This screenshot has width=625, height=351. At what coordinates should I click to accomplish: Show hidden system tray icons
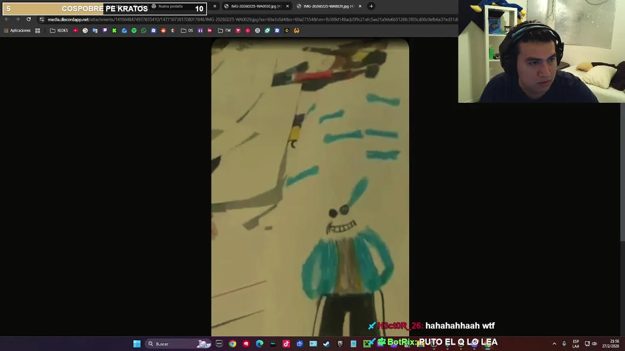pyautogui.click(x=554, y=344)
